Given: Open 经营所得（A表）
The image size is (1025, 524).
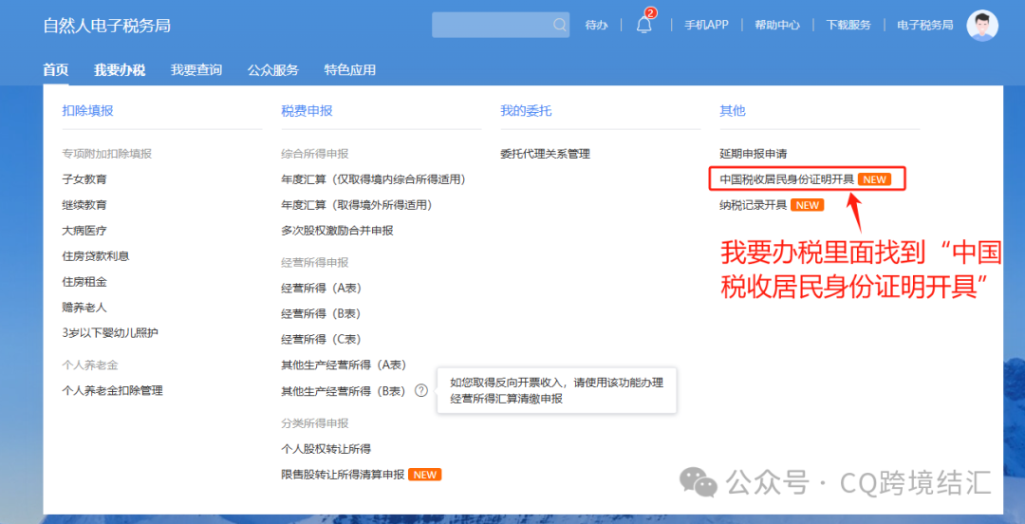Looking at the screenshot, I should coord(322,288).
